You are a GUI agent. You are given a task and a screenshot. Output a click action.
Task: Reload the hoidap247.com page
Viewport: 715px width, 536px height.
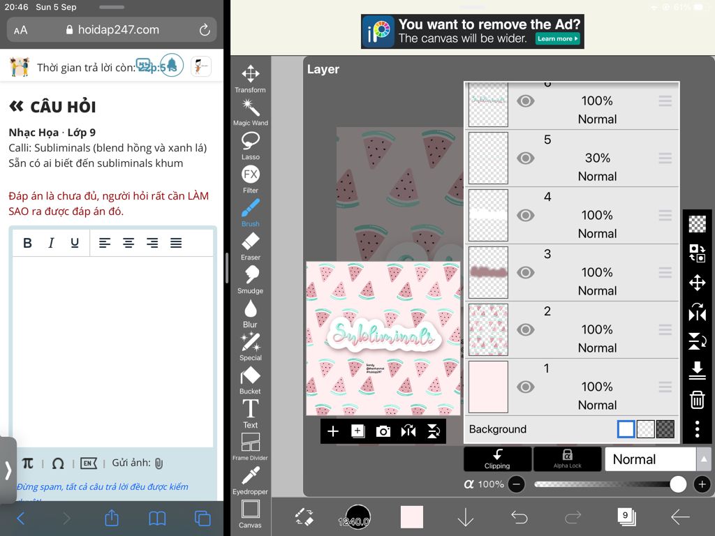pos(205,30)
